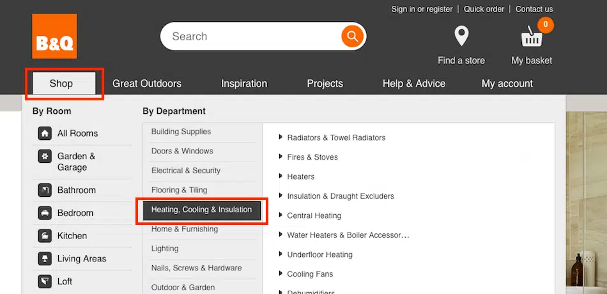
Task: Expand Insulation & Draught Excluders category
Action: 280,196
